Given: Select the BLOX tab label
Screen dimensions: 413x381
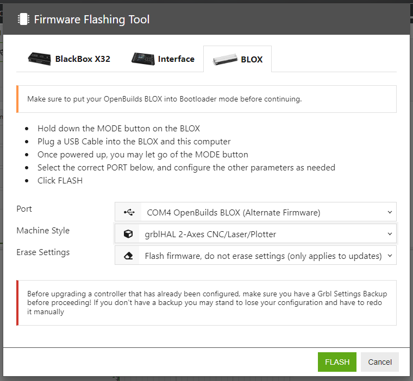Looking at the screenshot, I should [252, 60].
